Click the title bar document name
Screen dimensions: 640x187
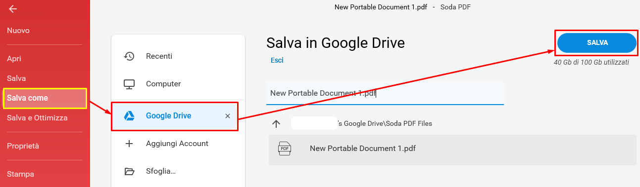coord(381,7)
